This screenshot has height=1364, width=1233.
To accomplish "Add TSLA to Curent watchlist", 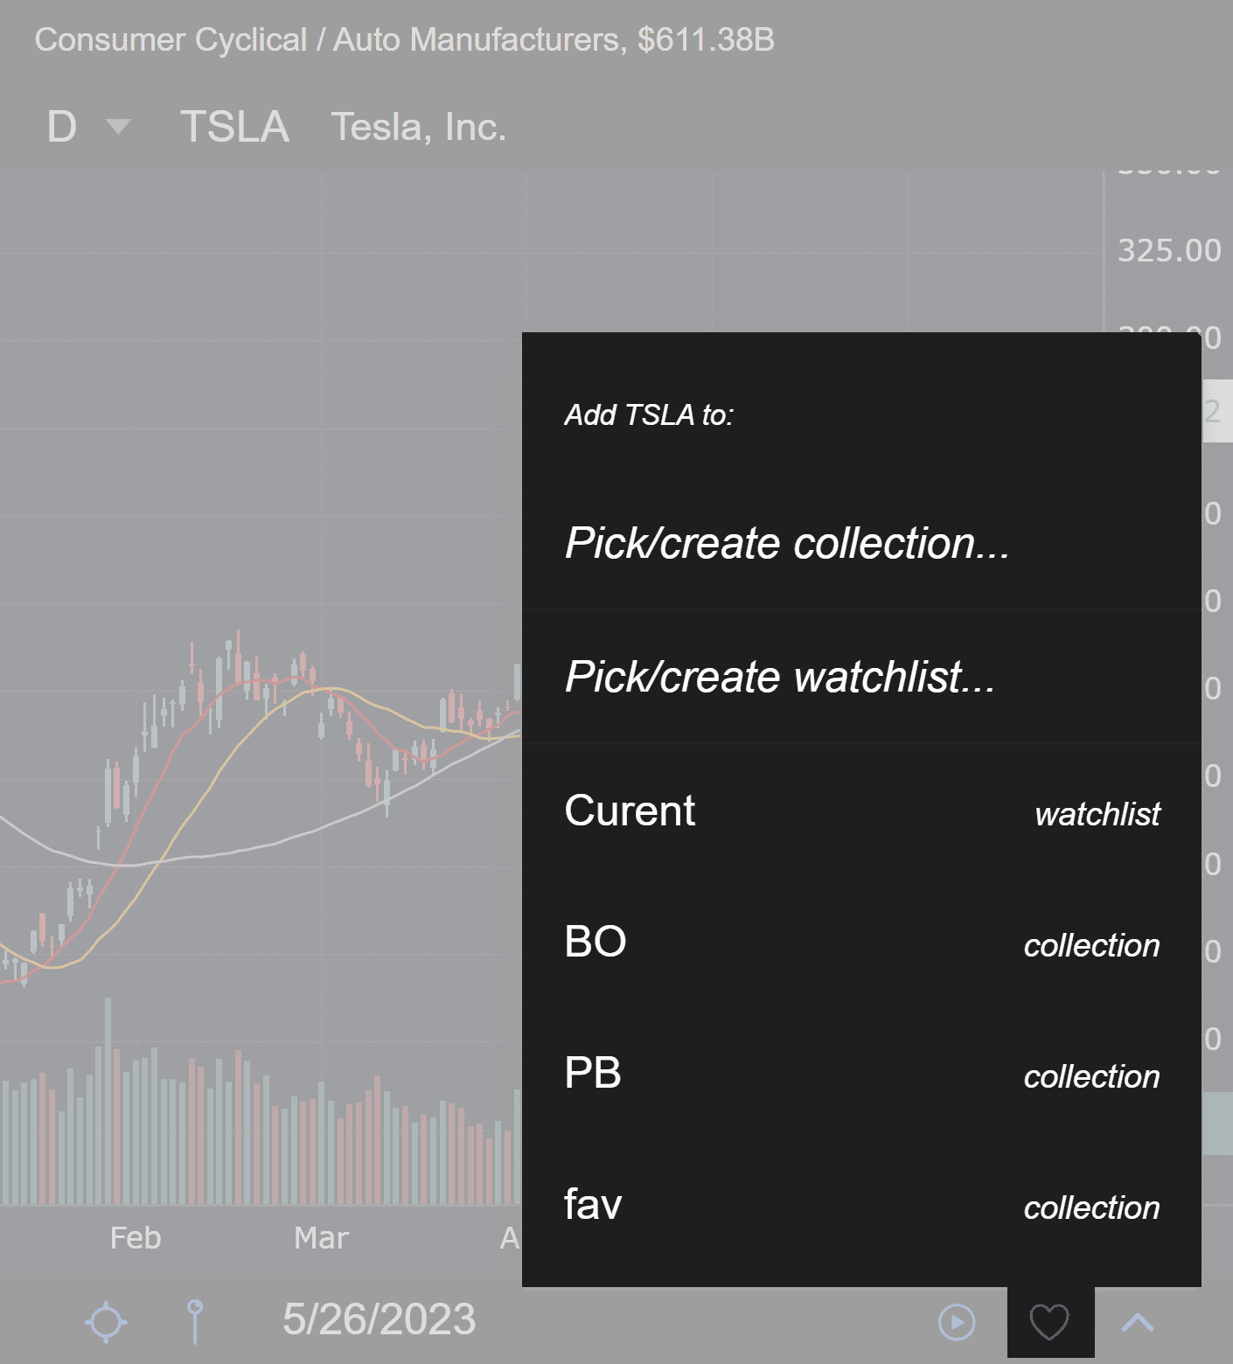I will pyautogui.click(x=861, y=811).
